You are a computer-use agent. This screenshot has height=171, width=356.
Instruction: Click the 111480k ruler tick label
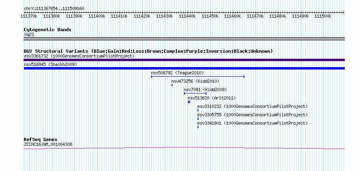tap(278, 16)
